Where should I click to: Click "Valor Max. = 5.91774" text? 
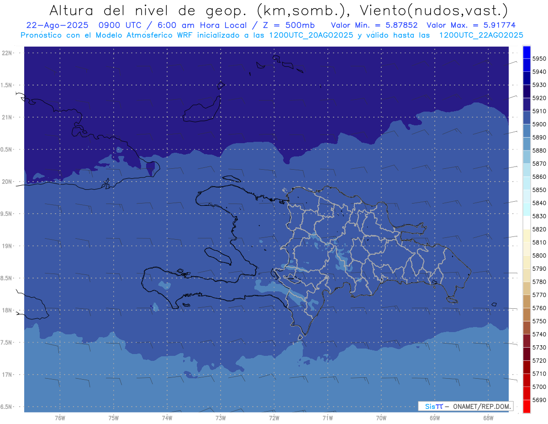pos(471,25)
